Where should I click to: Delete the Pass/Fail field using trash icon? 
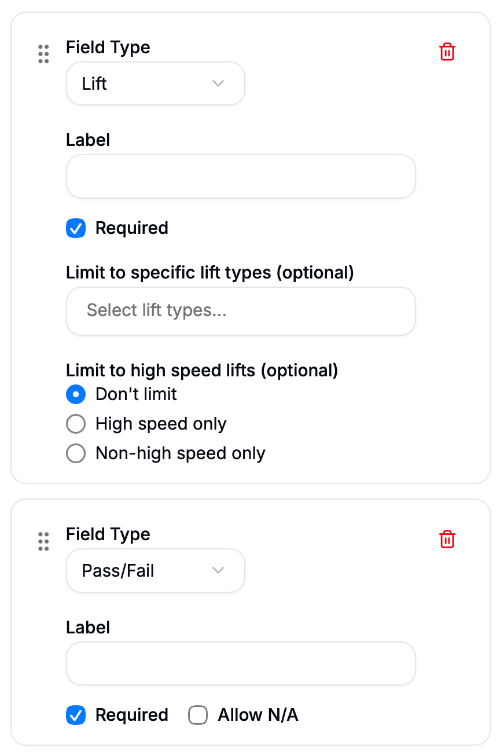point(447,539)
